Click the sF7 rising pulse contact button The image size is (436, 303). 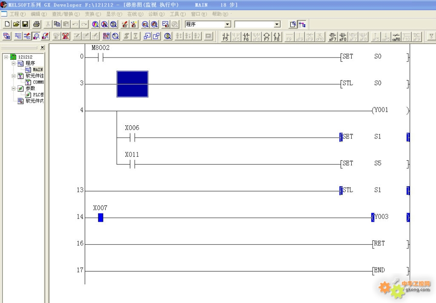tap(332, 37)
